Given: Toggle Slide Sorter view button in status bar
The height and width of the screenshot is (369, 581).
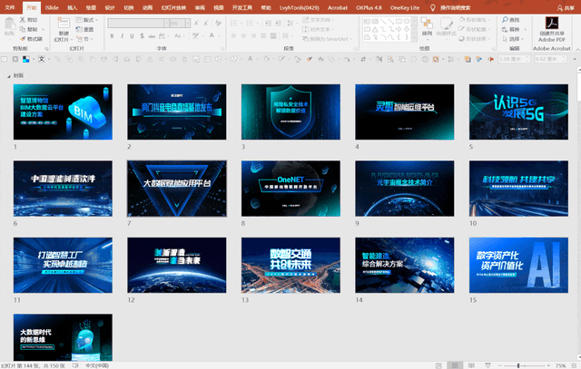Looking at the screenshot, I should pos(455,365).
